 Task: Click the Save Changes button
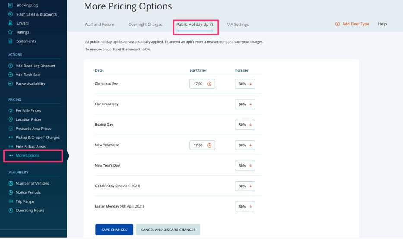tap(114, 230)
